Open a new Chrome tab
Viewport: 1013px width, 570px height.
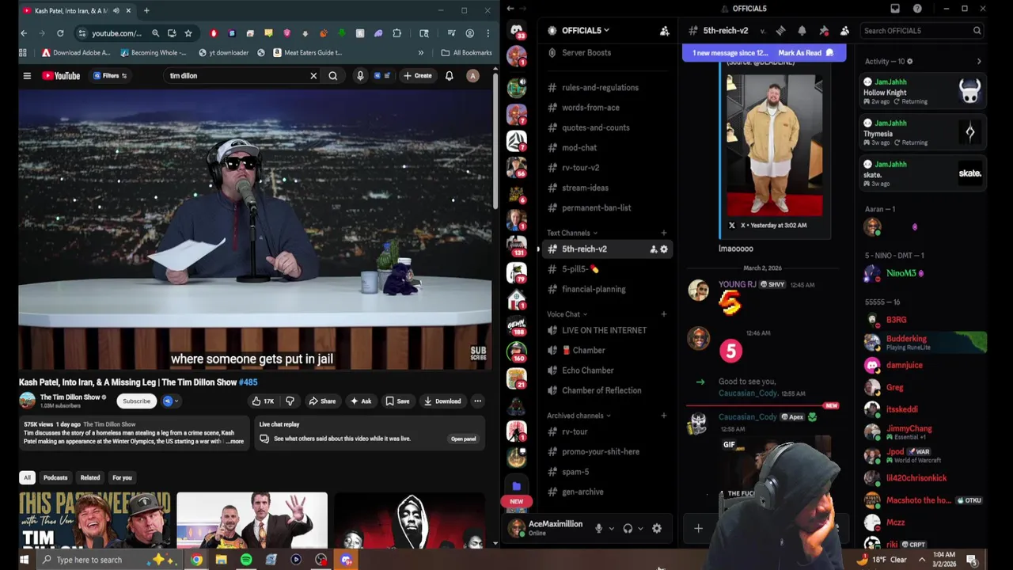pos(146,11)
